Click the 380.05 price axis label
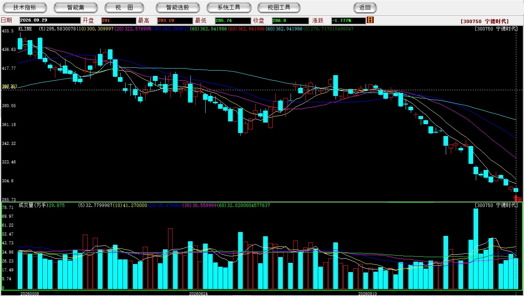Screen dimensions: 524x296 click(8, 106)
